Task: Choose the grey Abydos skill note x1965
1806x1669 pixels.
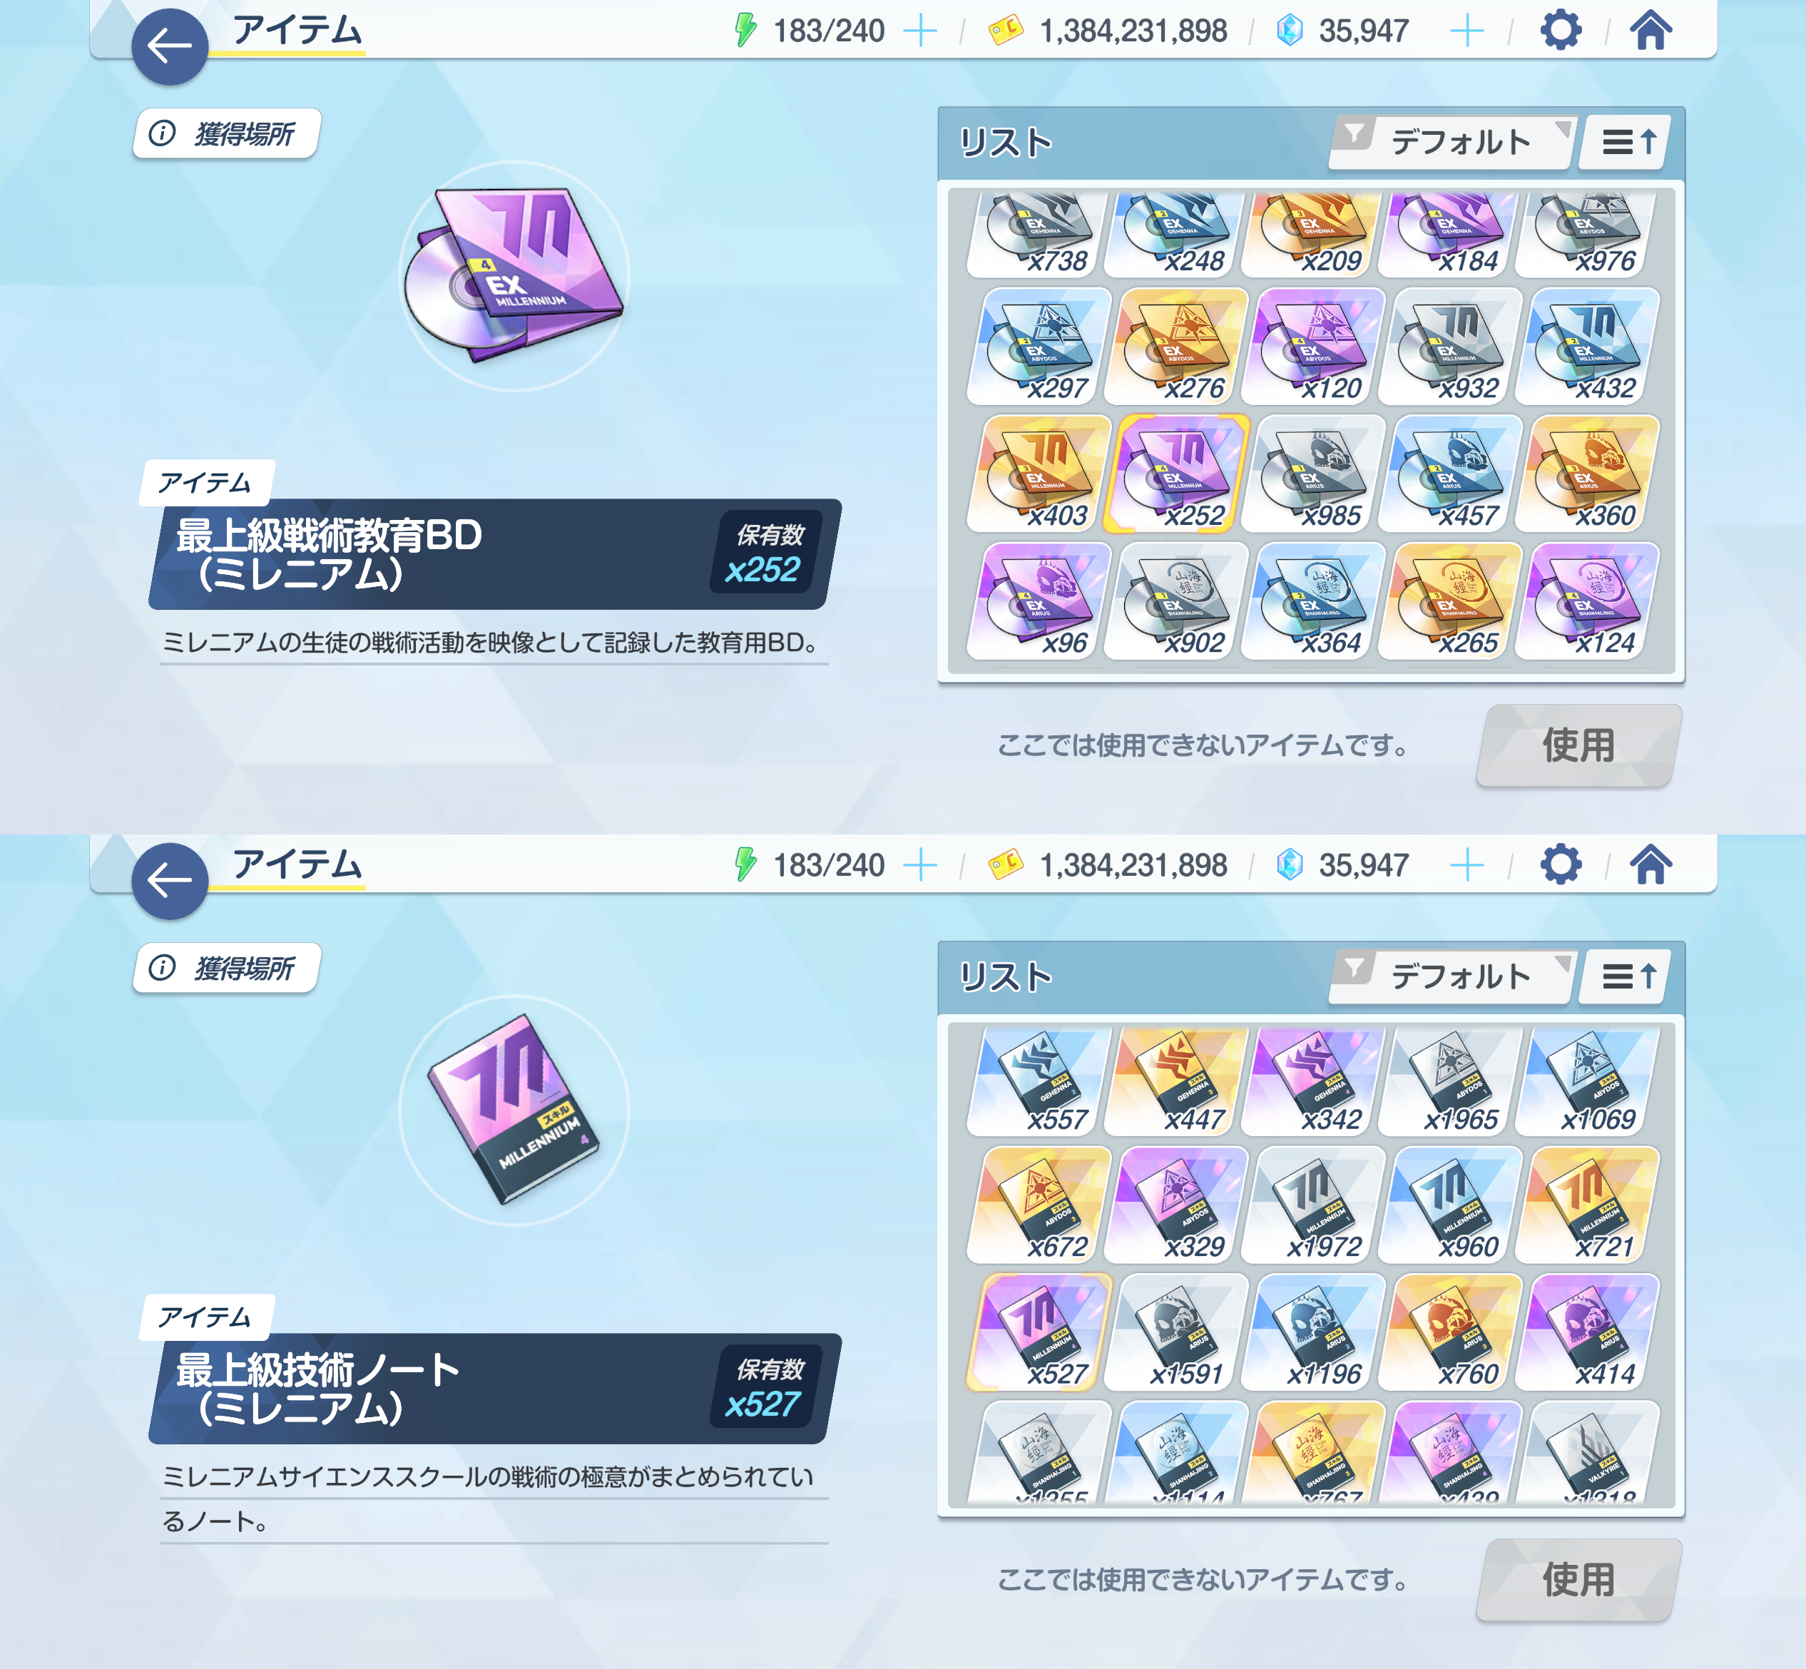Action: 1451,1081
